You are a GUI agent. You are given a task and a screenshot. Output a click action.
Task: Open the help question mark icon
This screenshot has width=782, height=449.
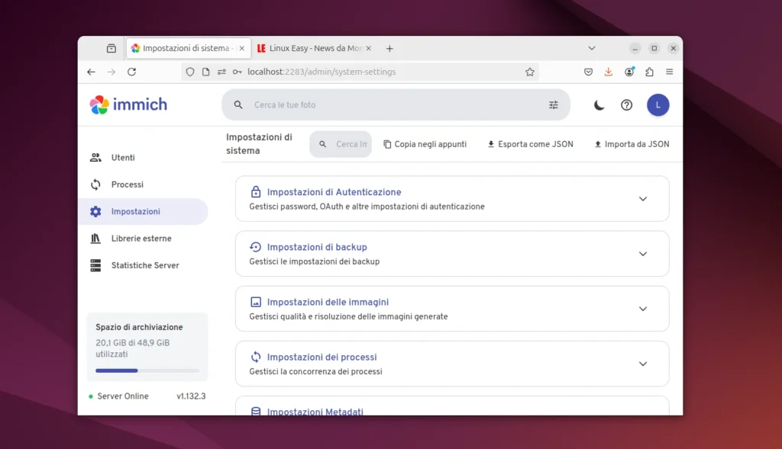626,105
